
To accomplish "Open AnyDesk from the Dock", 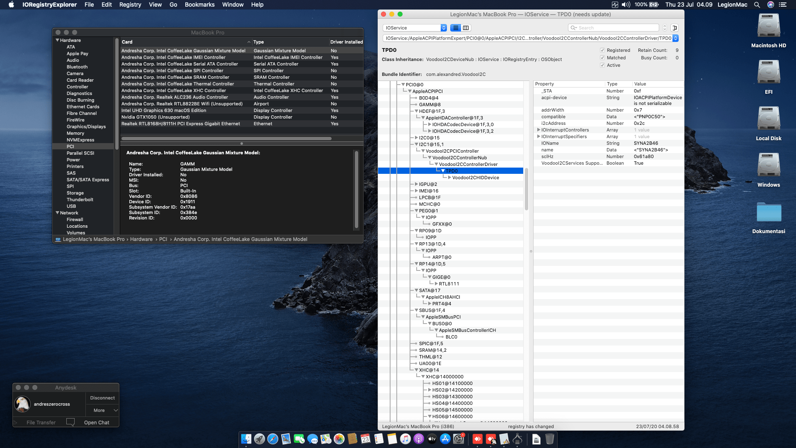I will [477, 439].
